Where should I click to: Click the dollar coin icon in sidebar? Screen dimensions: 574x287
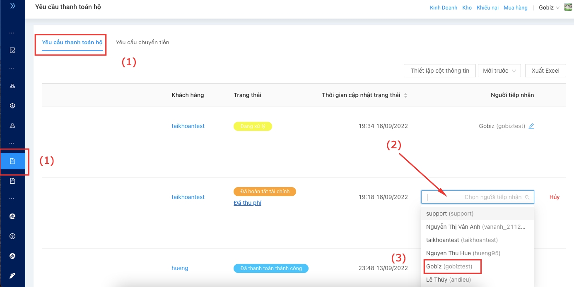[12, 236]
